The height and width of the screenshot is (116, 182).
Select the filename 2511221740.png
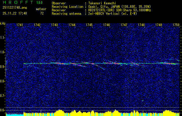coord(15,8)
